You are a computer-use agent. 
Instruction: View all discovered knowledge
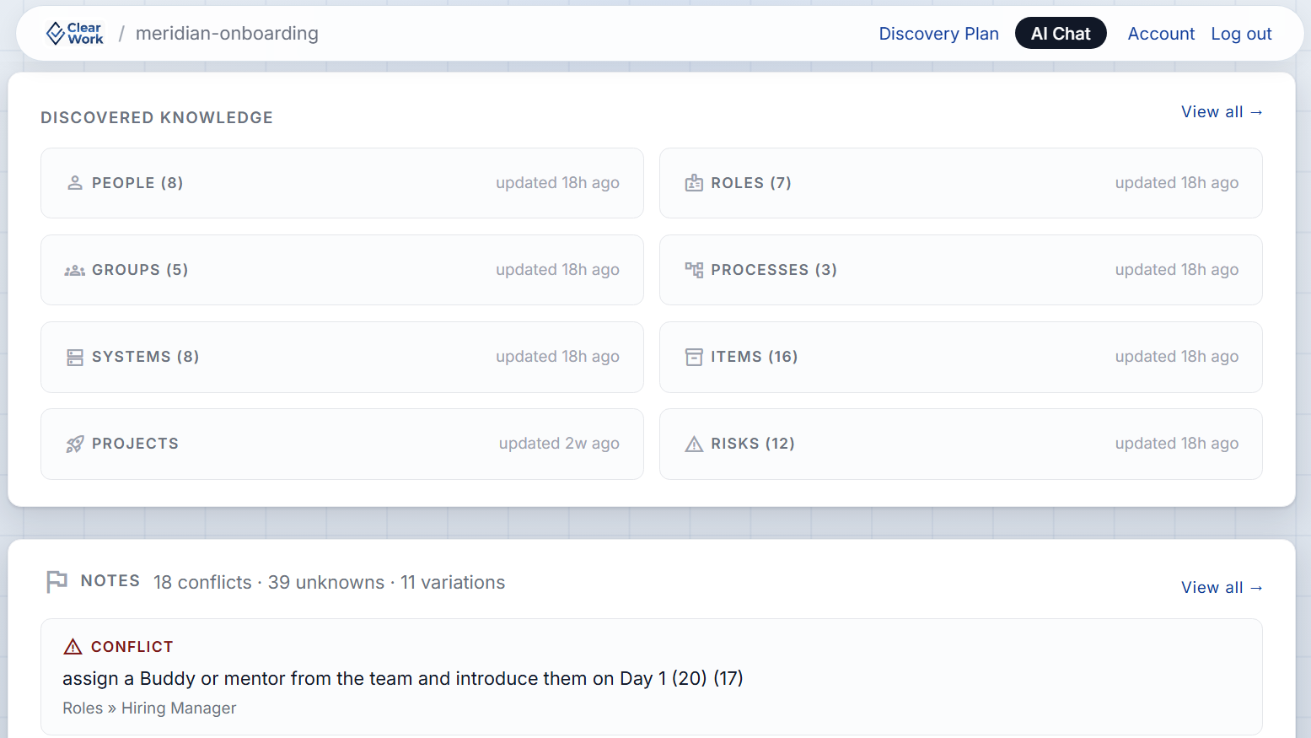pyautogui.click(x=1222, y=112)
